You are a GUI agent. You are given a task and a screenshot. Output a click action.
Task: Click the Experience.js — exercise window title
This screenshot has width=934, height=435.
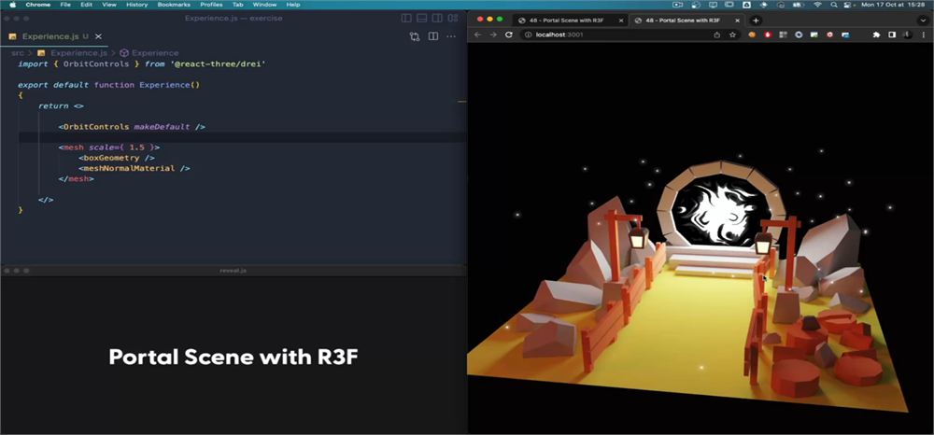coord(233,19)
